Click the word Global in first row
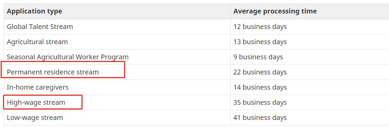The height and width of the screenshot is (127, 389). point(15,26)
